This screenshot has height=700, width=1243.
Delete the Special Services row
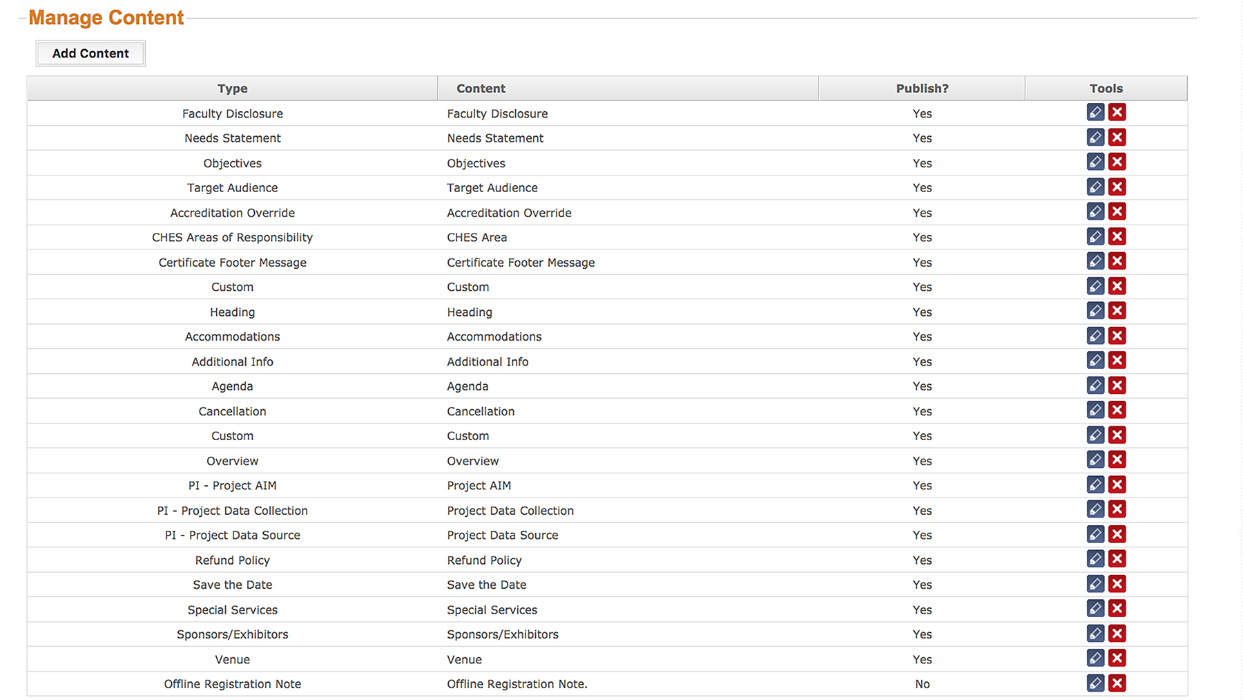click(x=1117, y=609)
